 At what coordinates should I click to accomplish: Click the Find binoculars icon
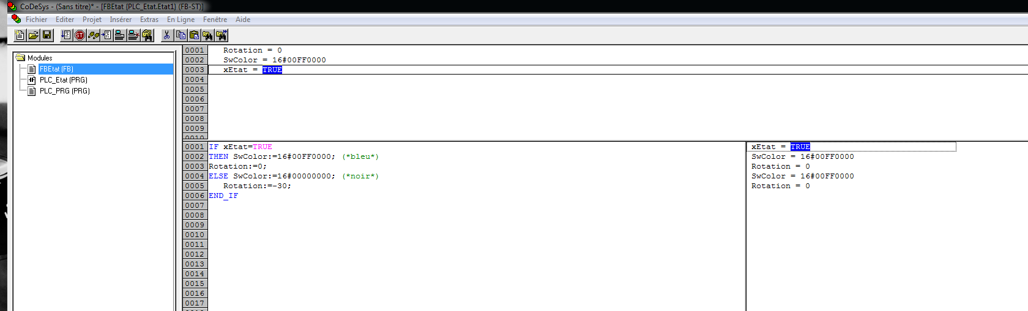click(x=207, y=35)
